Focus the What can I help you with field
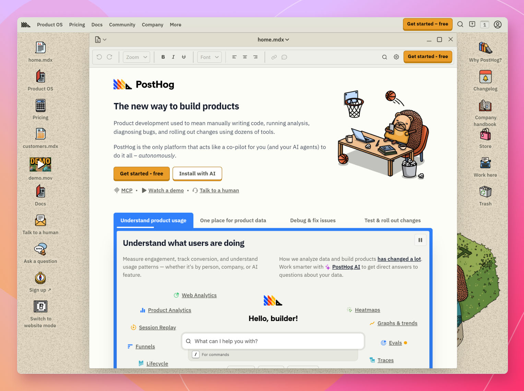The height and width of the screenshot is (391, 524). click(x=273, y=341)
